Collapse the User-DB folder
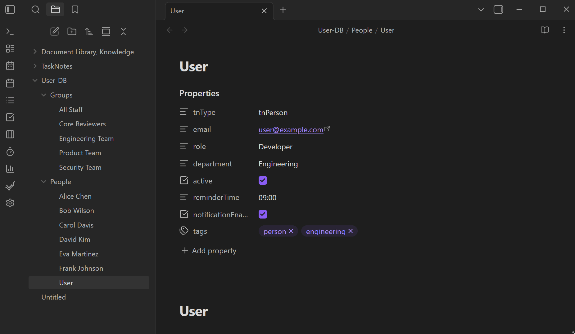The height and width of the screenshot is (334, 575). point(34,80)
